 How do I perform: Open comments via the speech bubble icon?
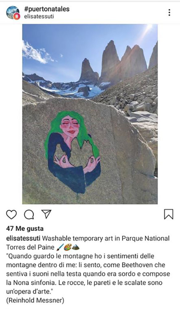click(x=29, y=215)
